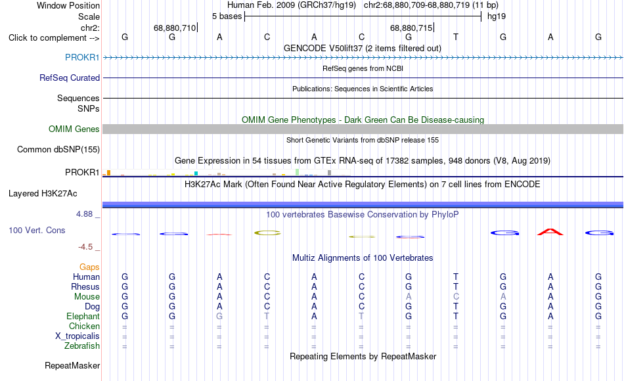This screenshot has width=624, height=381.
Task: Click the black PROKR1 GTEx expression label
Action: [82, 172]
